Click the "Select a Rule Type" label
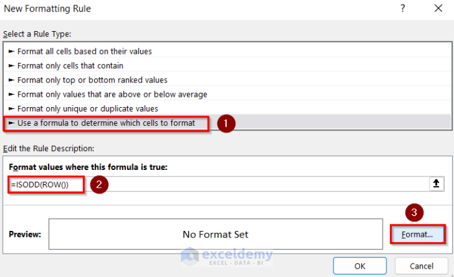Image resolution: width=454 pixels, height=277 pixels. tap(37, 34)
